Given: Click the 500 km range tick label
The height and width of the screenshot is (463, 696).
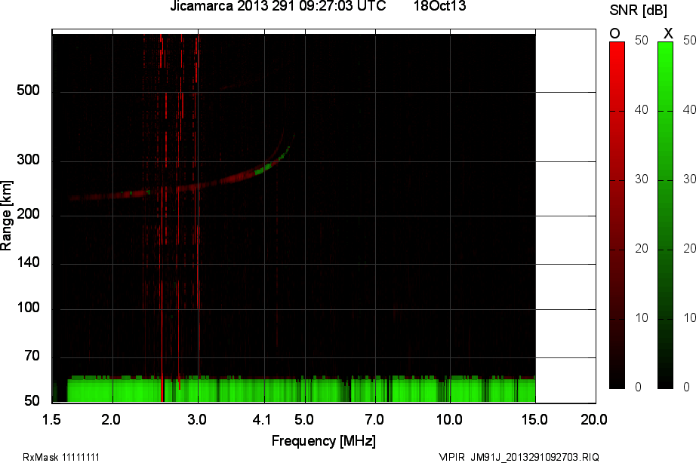Looking at the screenshot, I should pyautogui.click(x=28, y=91).
